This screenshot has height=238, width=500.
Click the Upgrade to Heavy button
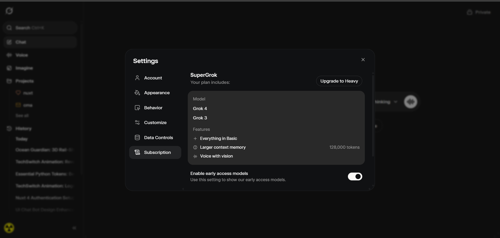(339, 81)
